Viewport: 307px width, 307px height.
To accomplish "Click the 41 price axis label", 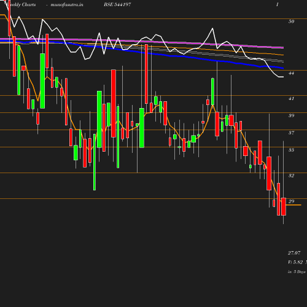I will [x=291, y=98].
